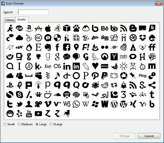Click the square Facebook icon
This screenshot has height=143, width=164.
click(67, 47)
